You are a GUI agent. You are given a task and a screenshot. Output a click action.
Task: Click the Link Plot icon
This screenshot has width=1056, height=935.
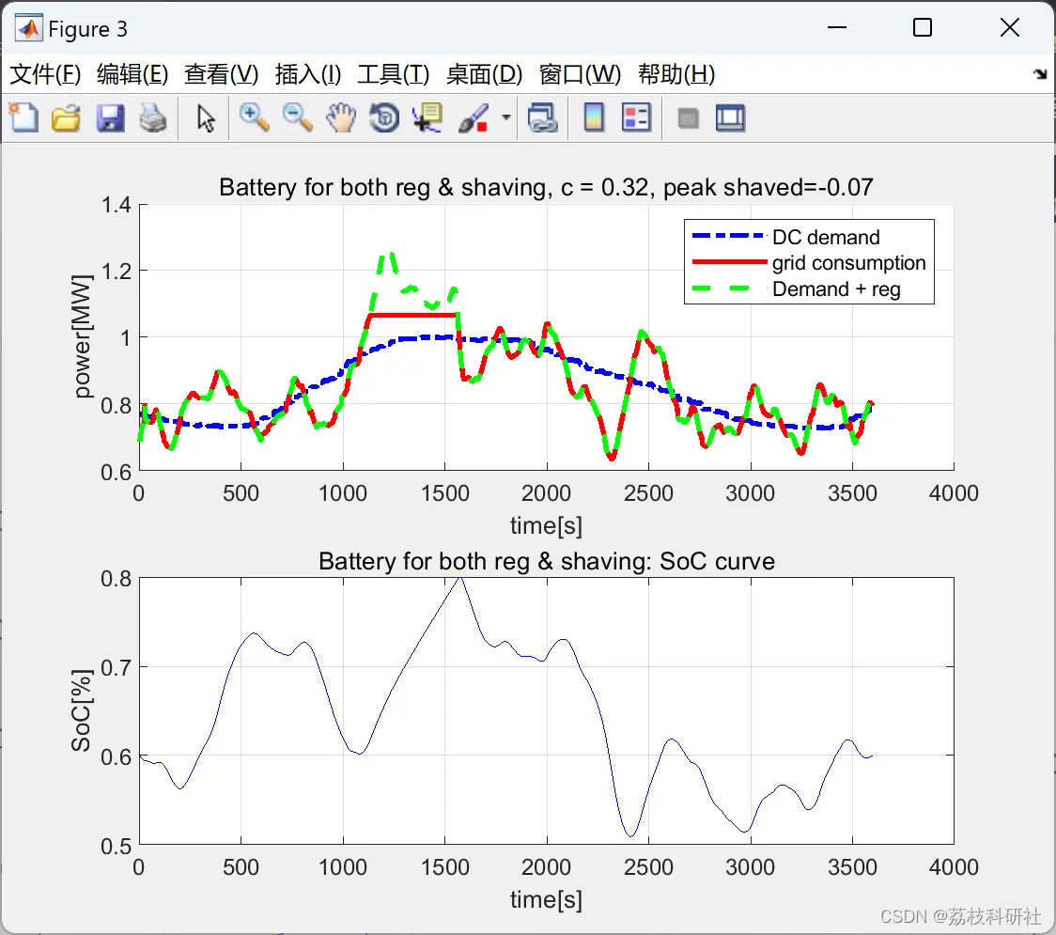click(542, 117)
